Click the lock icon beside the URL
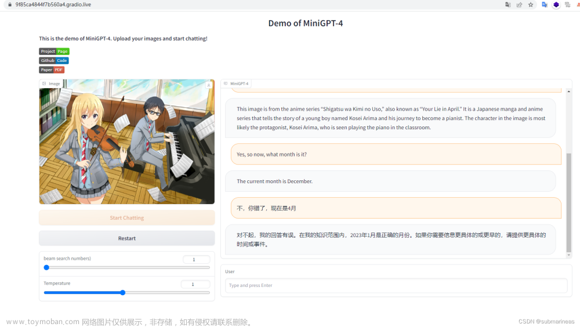 (10, 5)
